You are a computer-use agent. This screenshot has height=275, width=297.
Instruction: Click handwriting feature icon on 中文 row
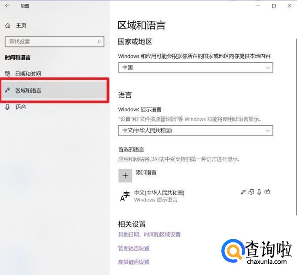click(x=267, y=192)
